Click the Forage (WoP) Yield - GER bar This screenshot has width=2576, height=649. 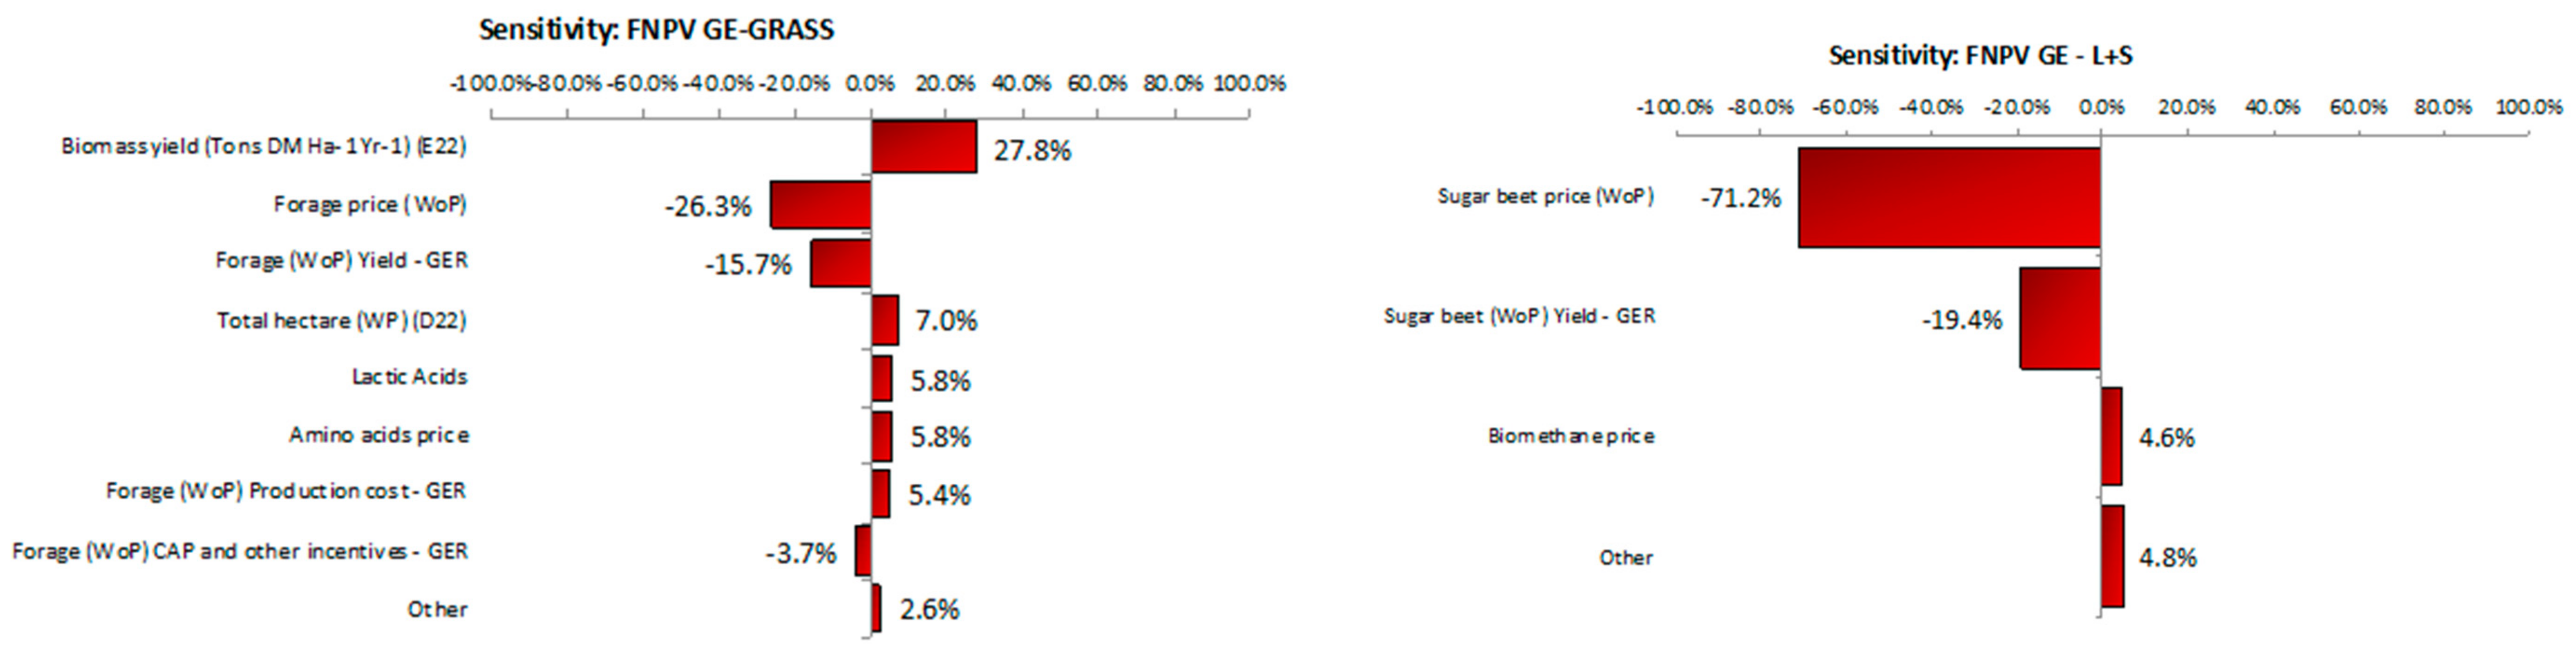[840, 264]
